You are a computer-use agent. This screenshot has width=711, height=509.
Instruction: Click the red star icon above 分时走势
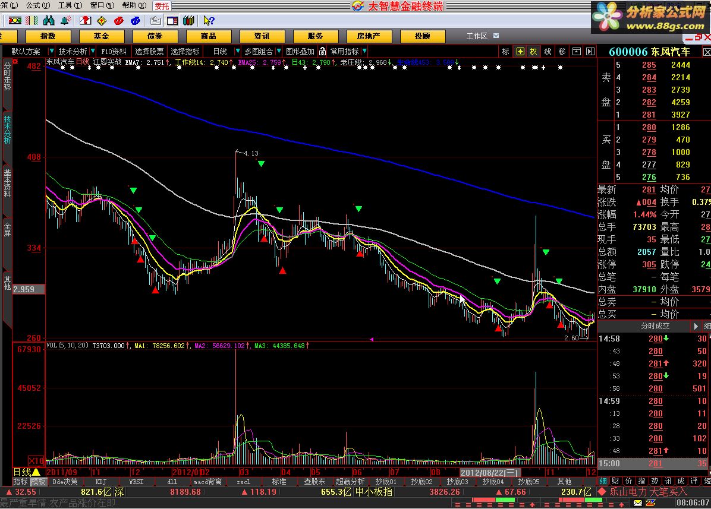point(15,61)
